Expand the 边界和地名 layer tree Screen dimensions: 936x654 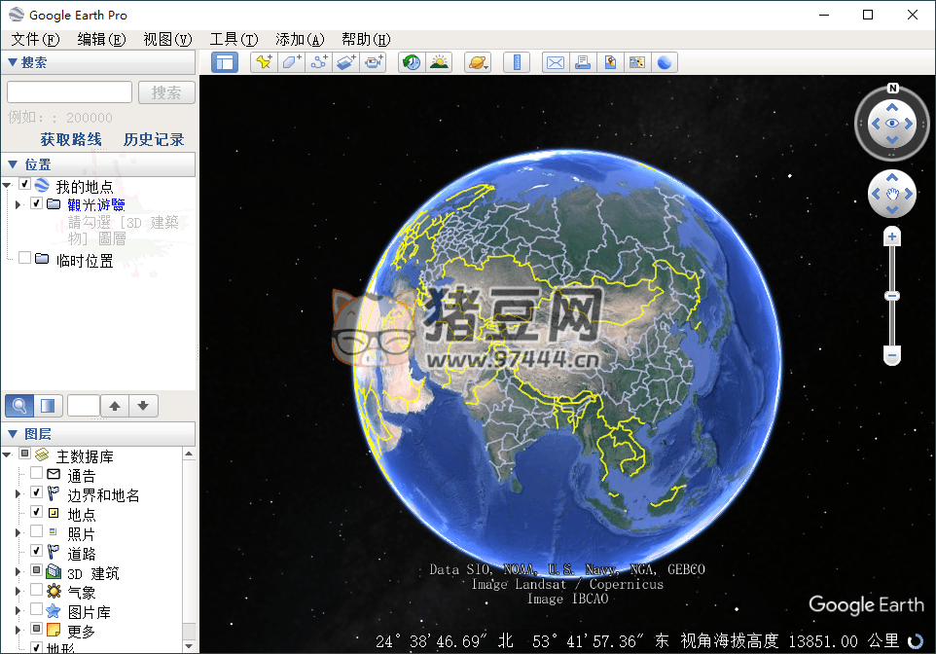pyautogui.click(x=17, y=492)
